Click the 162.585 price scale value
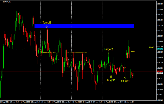 (160, 36)
